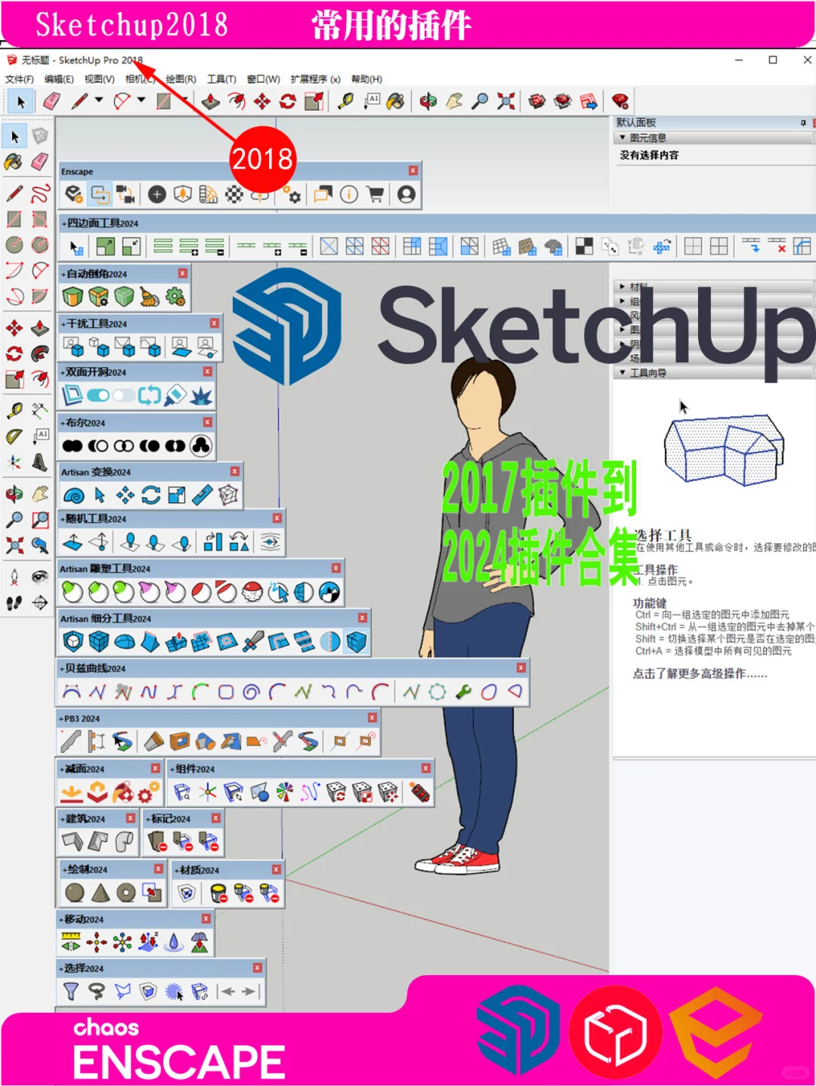Toggle the Enscape view synchronization camera icon
The width and height of the screenshot is (816, 1086).
pos(125,195)
